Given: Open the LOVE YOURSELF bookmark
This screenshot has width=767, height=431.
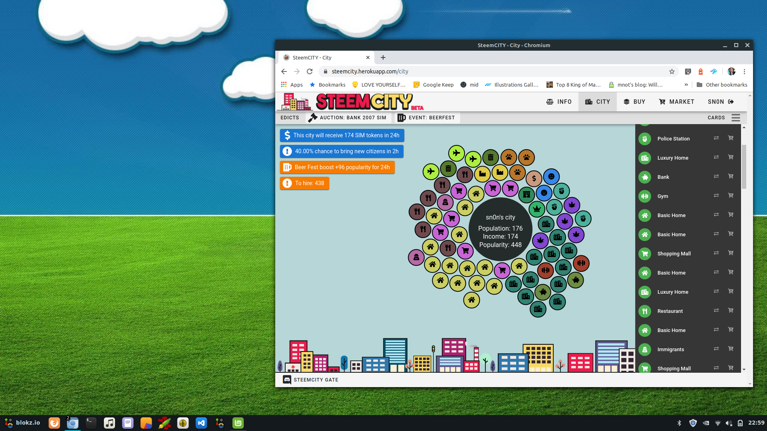Looking at the screenshot, I should point(378,85).
